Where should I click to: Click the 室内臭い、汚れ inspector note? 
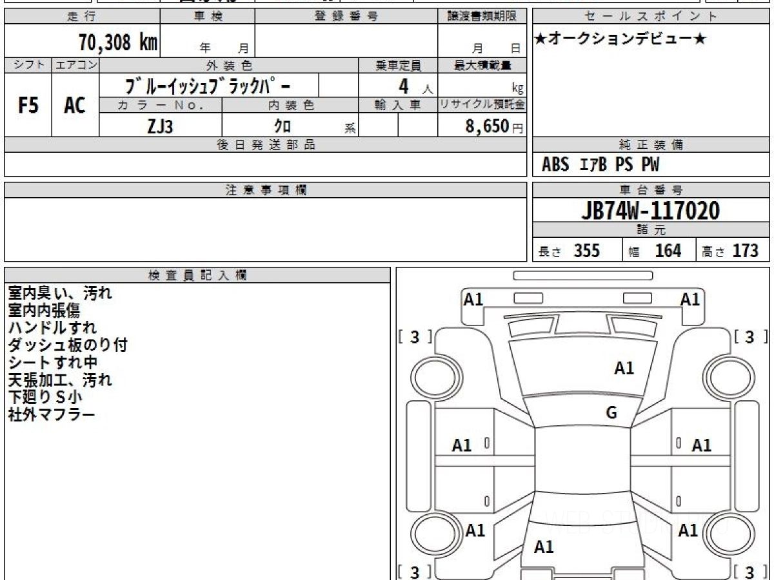60,293
